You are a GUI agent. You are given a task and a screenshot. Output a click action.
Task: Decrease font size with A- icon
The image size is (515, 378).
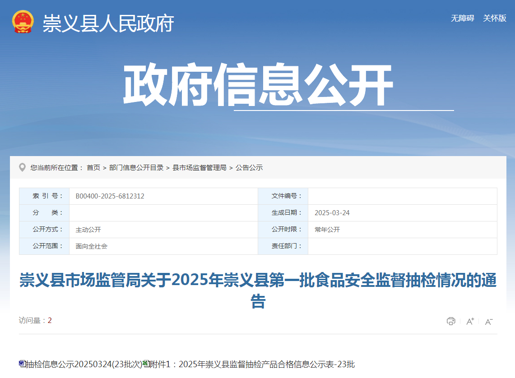click(x=489, y=322)
